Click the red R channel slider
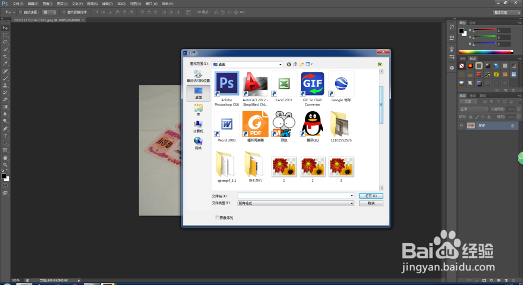Viewport: 523px width, 285px height. [484, 31]
